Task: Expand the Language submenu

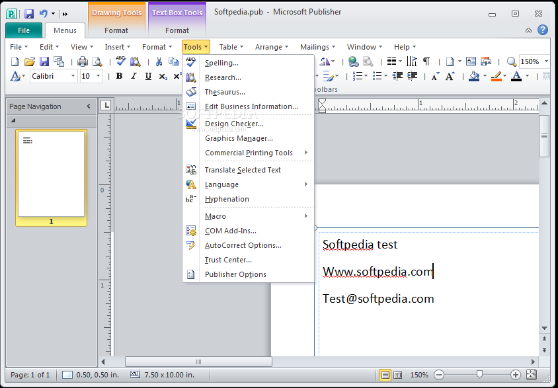Action: 249,184
